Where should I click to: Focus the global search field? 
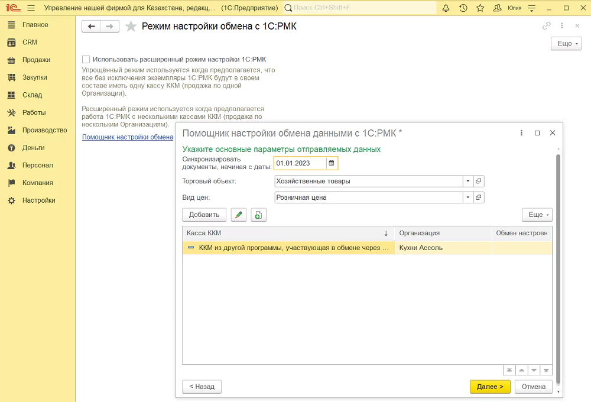(360, 8)
